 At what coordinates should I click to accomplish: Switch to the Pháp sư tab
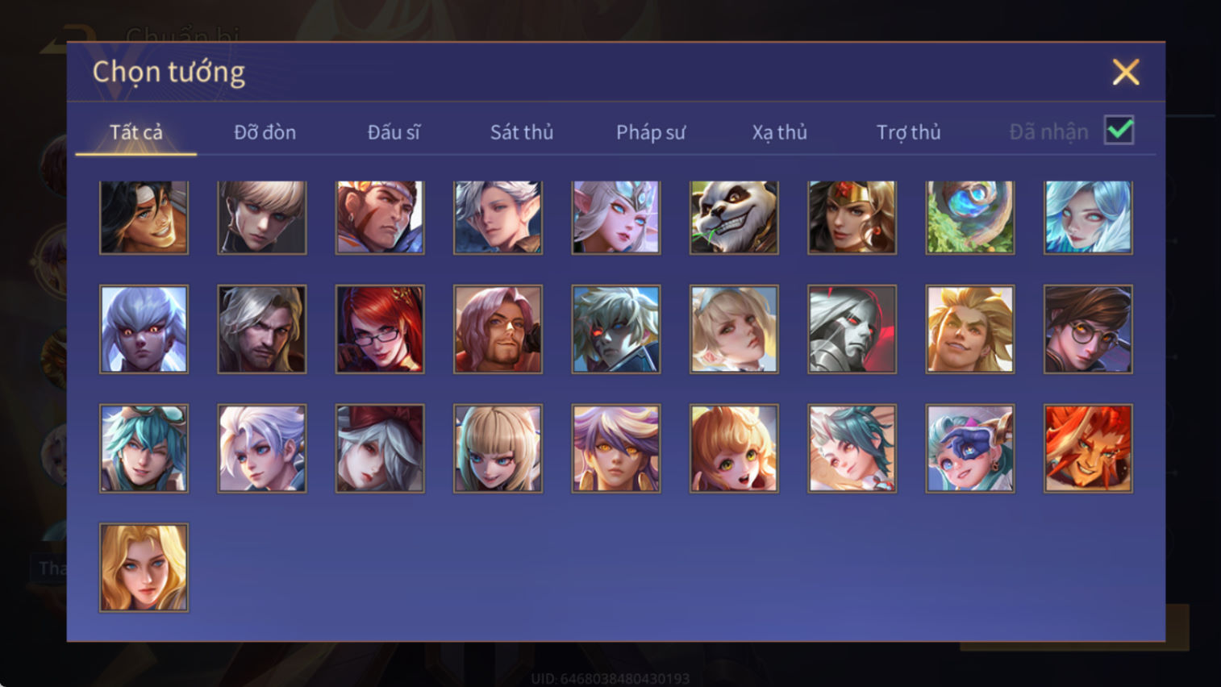point(651,132)
